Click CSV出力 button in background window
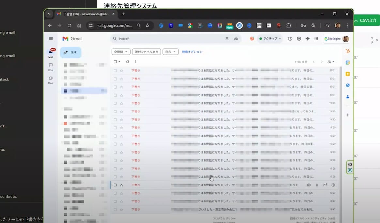The image size is (380, 223). [366, 20]
